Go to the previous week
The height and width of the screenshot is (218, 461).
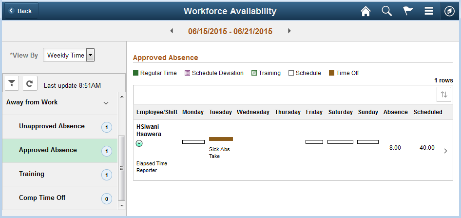(x=172, y=31)
